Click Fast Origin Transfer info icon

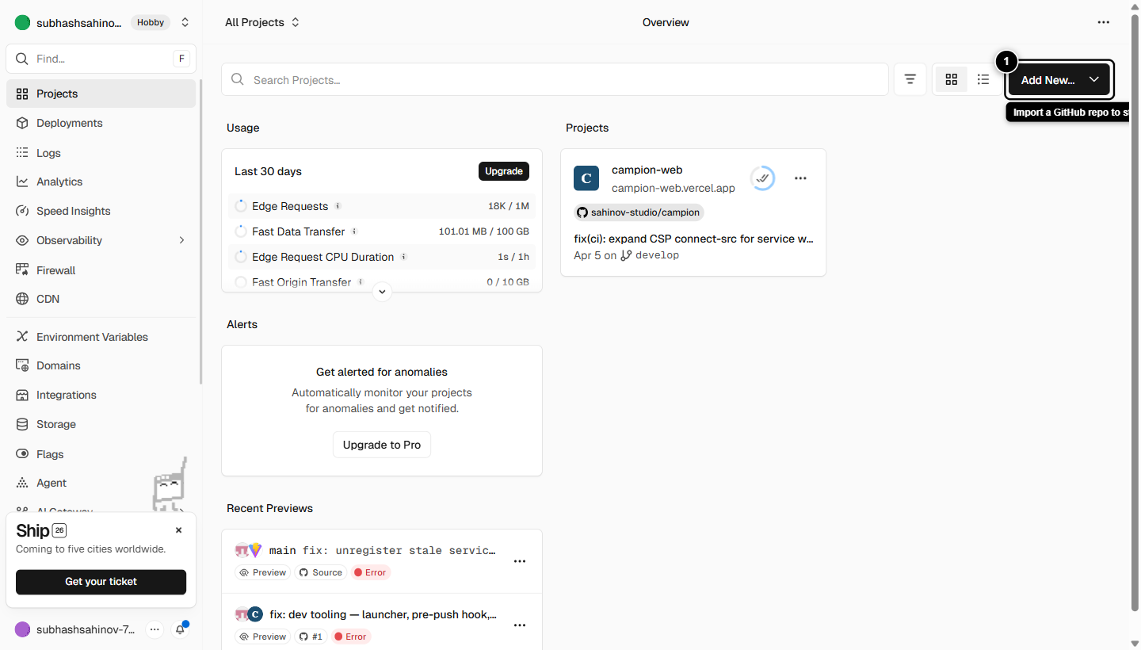click(x=361, y=282)
